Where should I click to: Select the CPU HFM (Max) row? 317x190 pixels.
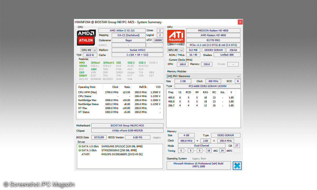click(120, 92)
